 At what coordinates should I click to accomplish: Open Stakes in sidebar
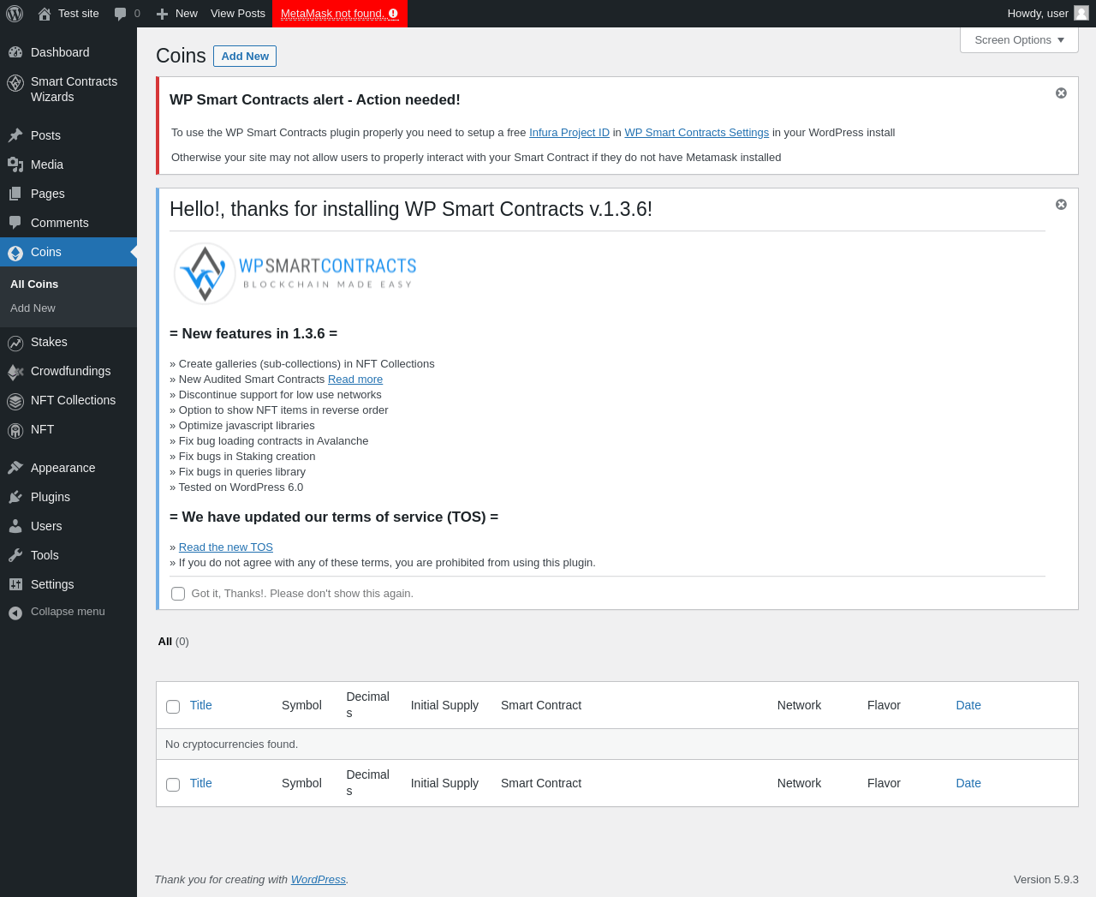click(68, 342)
